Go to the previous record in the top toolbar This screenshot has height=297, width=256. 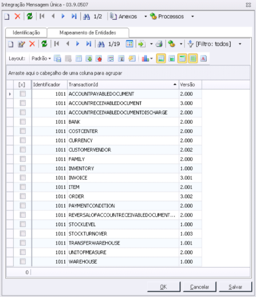point(53,16)
